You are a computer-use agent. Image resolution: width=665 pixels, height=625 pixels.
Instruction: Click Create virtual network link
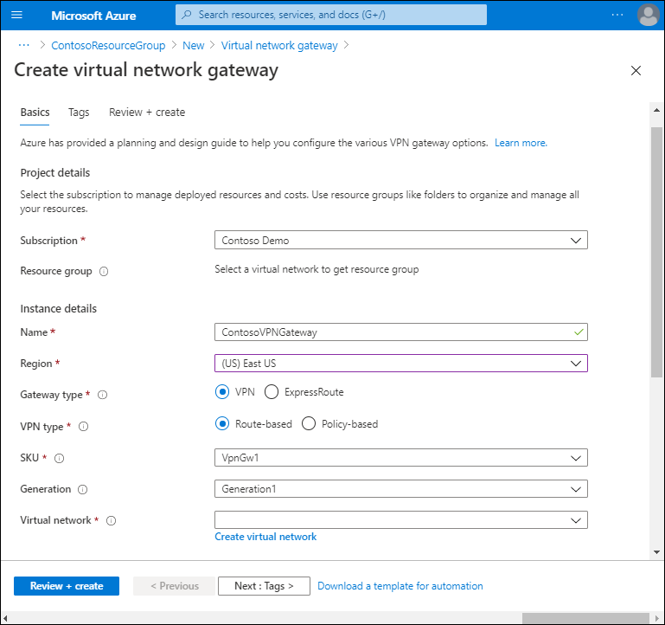click(265, 537)
